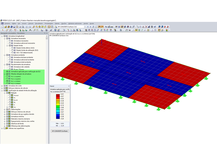Click the RF-CONCRETE Surfaces button

coord(60,131)
